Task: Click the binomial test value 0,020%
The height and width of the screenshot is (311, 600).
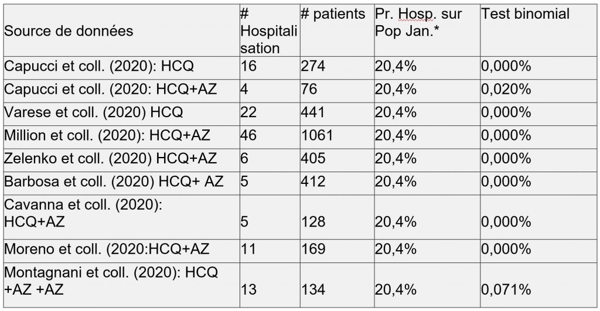Action: pos(506,89)
